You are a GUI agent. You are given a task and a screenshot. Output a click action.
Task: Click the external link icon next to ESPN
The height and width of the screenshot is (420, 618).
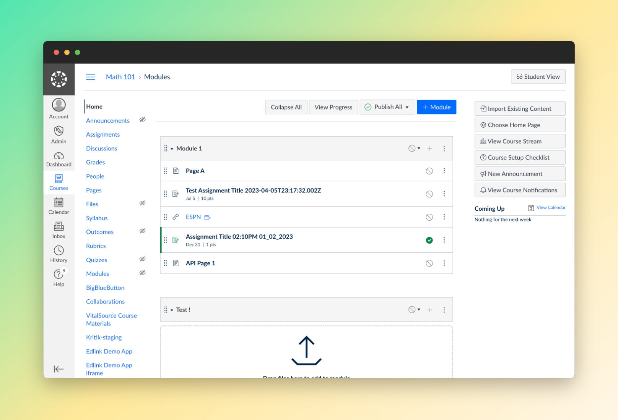(x=208, y=217)
